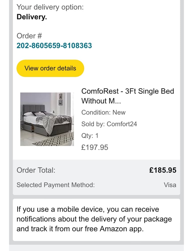Click the Qty: 1 line
Viewport: 193px width, 251px height.
(90, 136)
